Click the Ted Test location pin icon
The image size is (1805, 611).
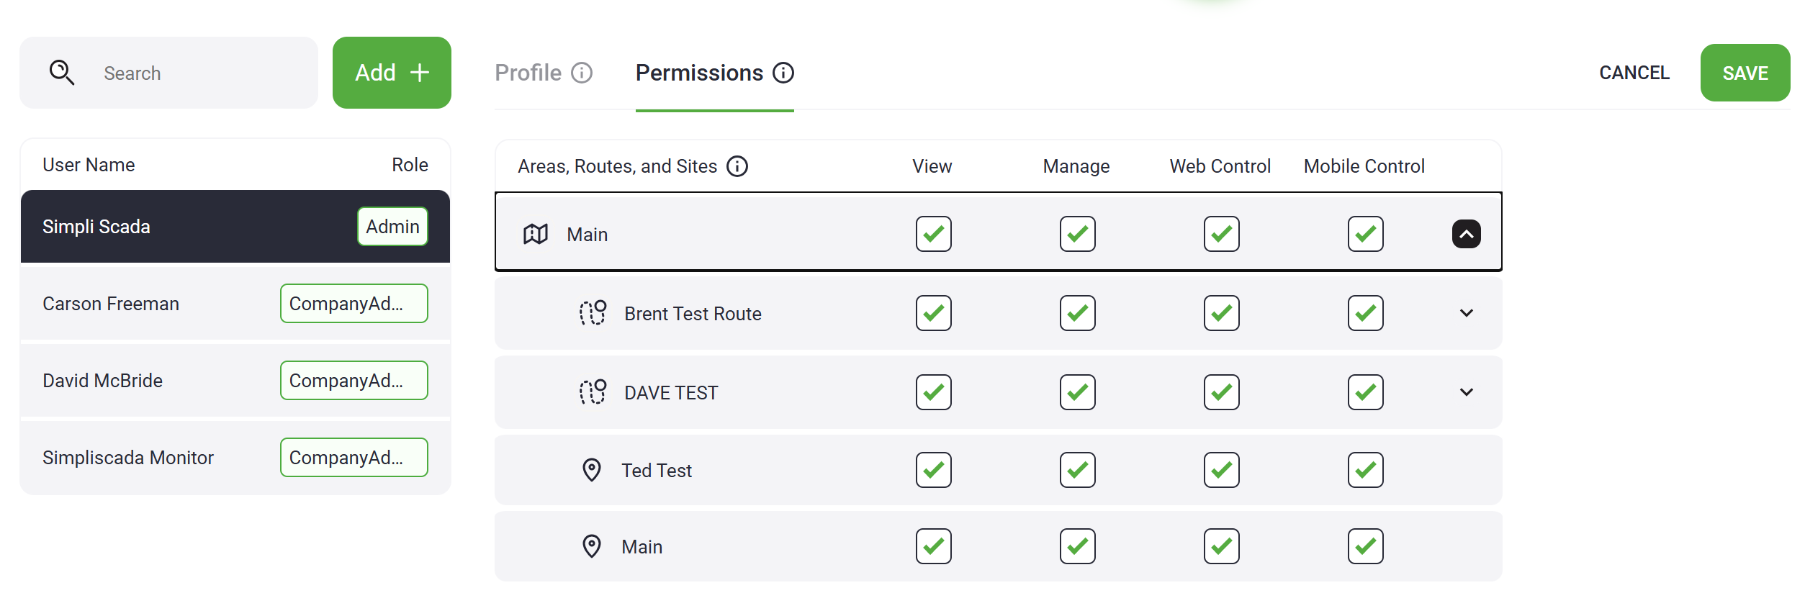click(x=592, y=470)
